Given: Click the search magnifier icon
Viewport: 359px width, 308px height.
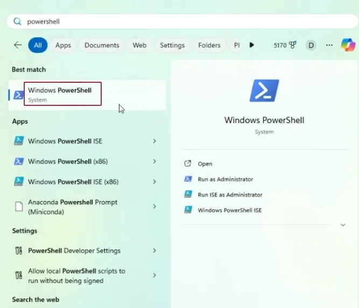Looking at the screenshot, I should (x=17, y=22).
